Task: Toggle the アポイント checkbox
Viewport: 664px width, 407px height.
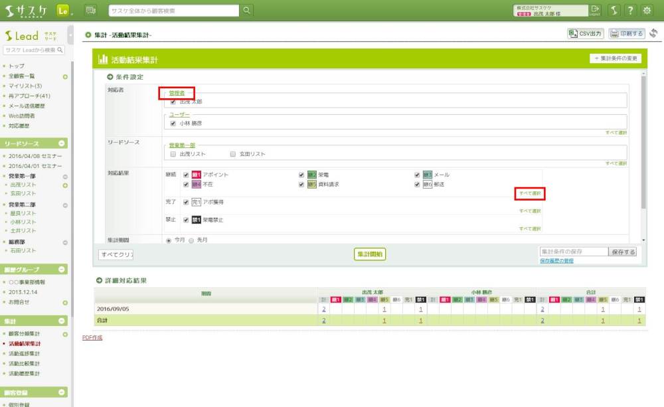Action: pos(186,175)
